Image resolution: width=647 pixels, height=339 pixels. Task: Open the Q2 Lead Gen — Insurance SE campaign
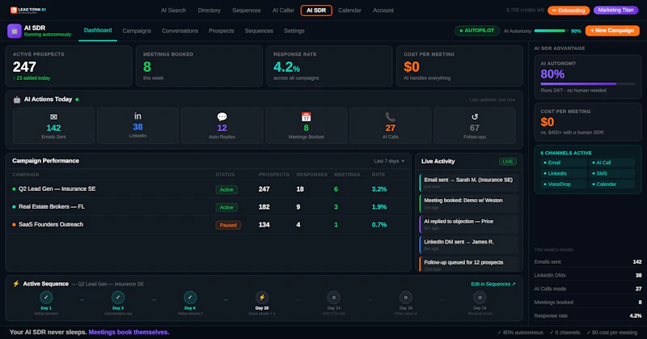point(209,189)
